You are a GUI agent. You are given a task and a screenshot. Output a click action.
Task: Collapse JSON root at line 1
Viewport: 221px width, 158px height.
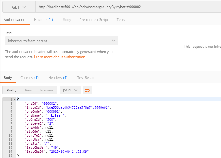tap(14, 99)
